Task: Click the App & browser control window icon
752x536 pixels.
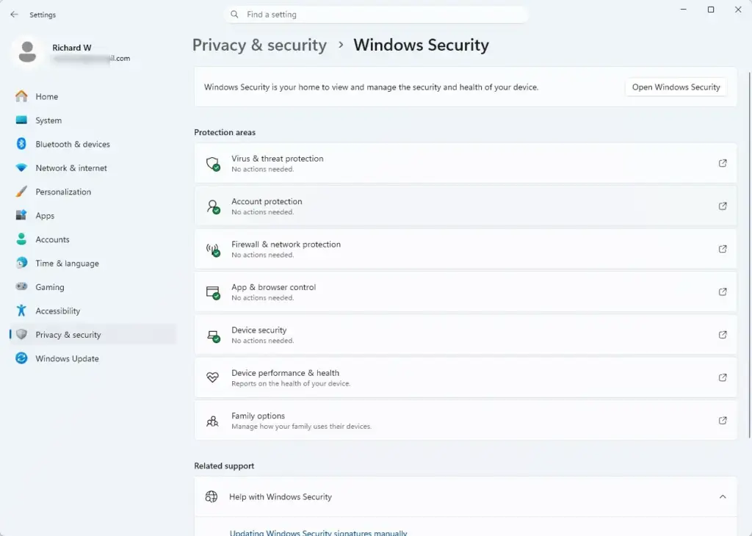Action: coord(213,292)
